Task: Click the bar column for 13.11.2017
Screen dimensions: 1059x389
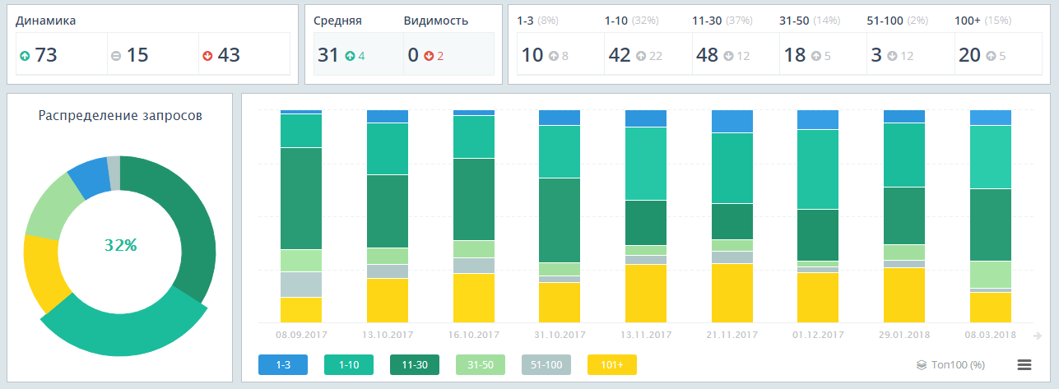Action: point(646,216)
